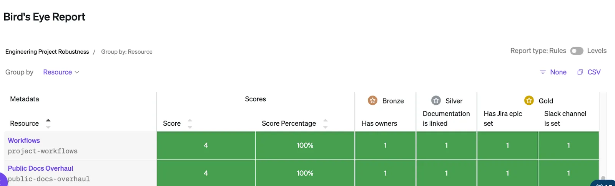615x186 pixels.
Task: Click the filter lines icon
Action: [x=543, y=72]
